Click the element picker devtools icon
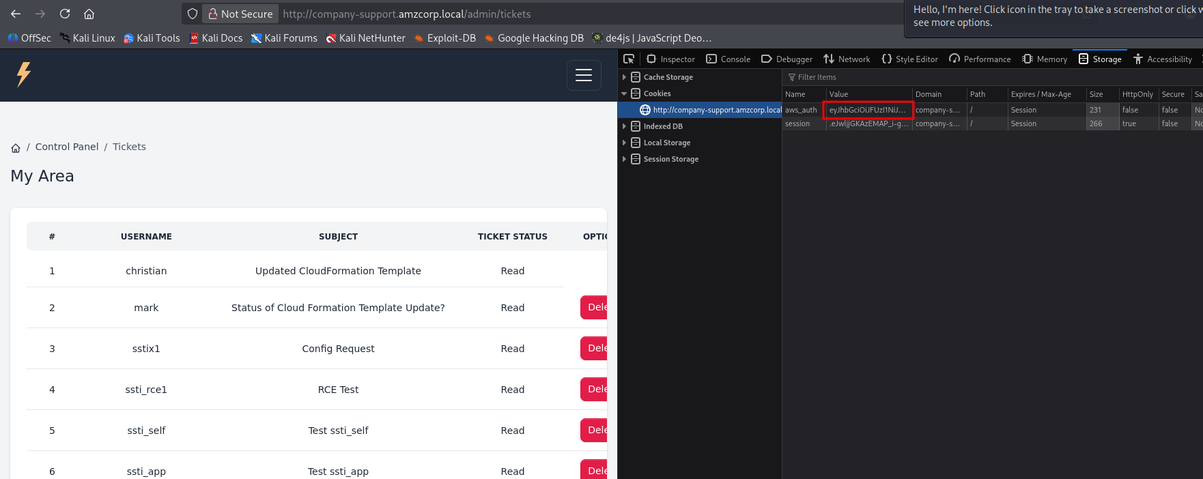 629,59
